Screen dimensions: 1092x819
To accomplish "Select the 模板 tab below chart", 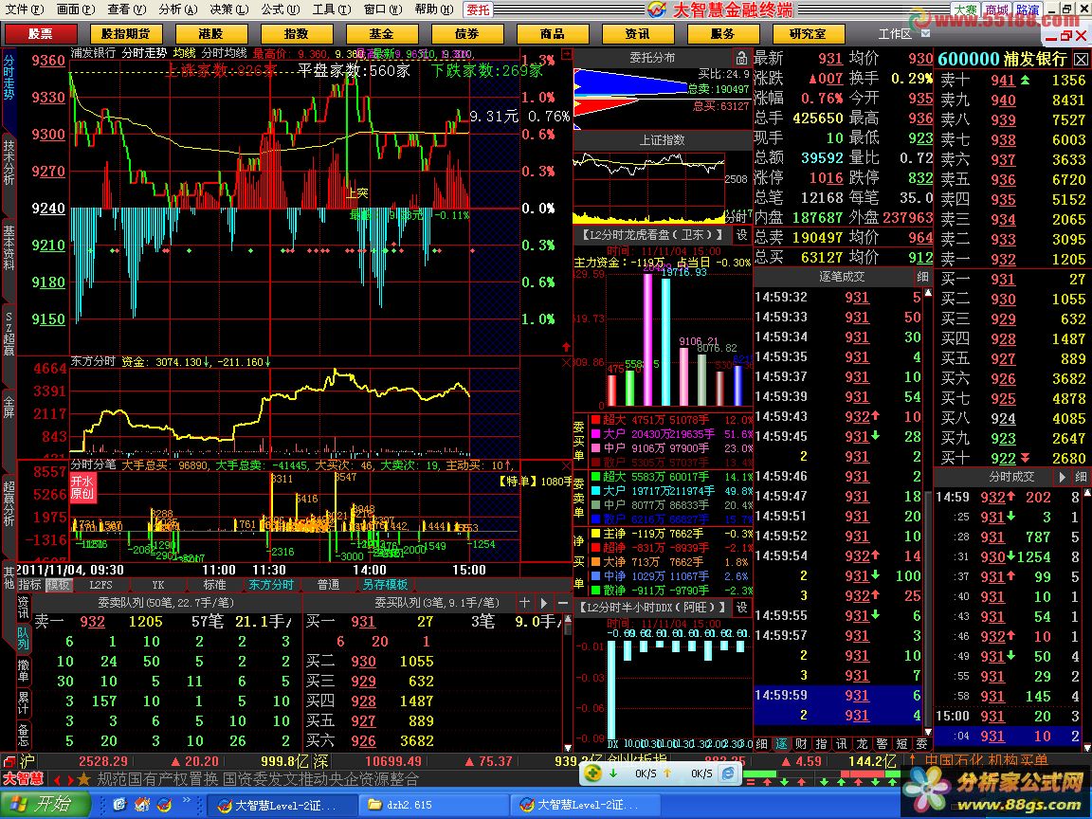I will click(x=58, y=585).
